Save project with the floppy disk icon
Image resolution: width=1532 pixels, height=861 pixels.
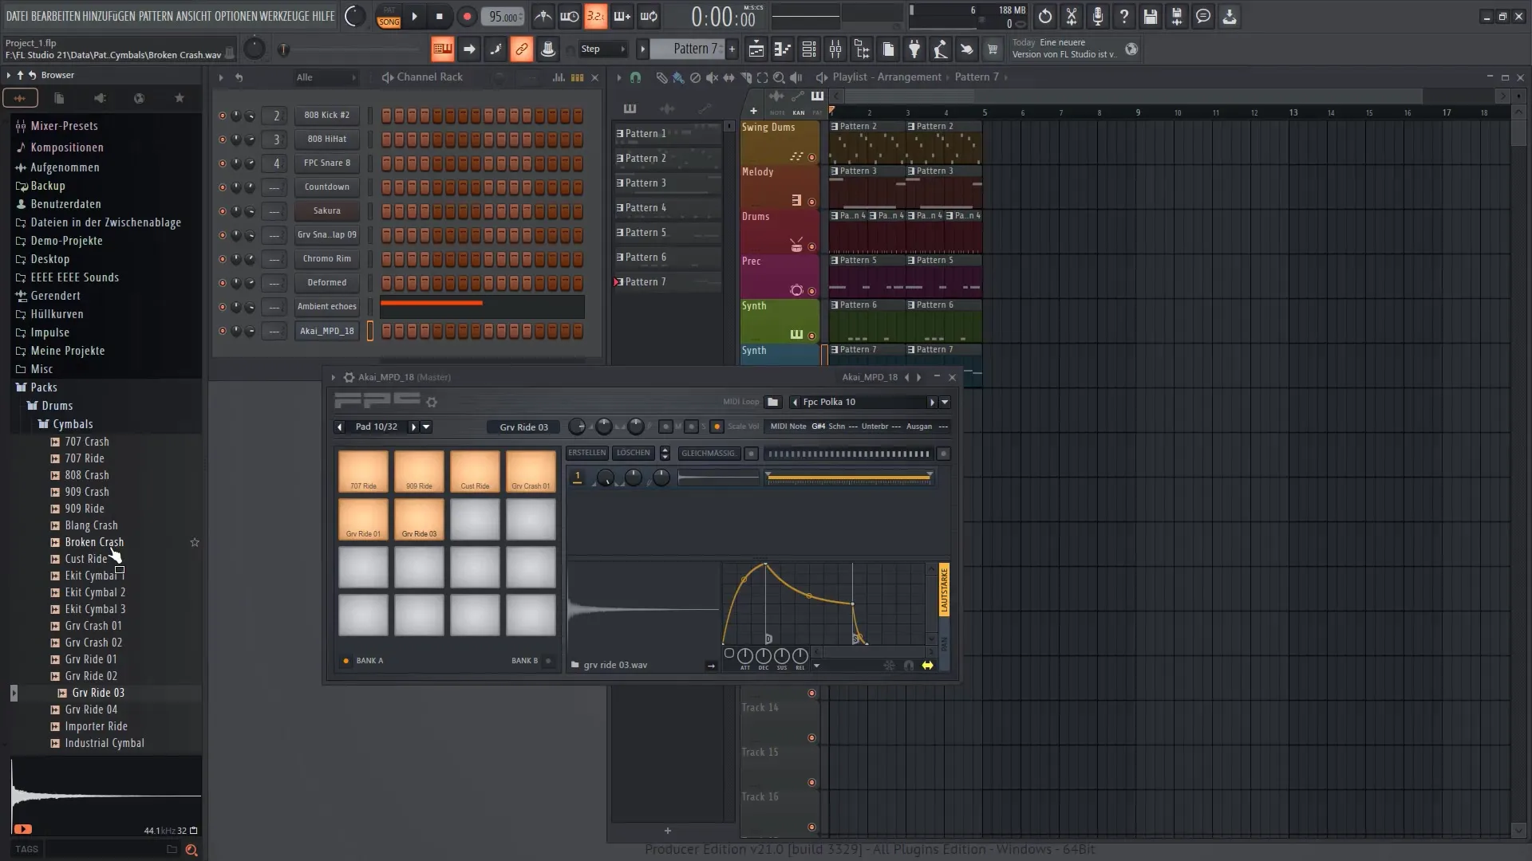(1151, 16)
